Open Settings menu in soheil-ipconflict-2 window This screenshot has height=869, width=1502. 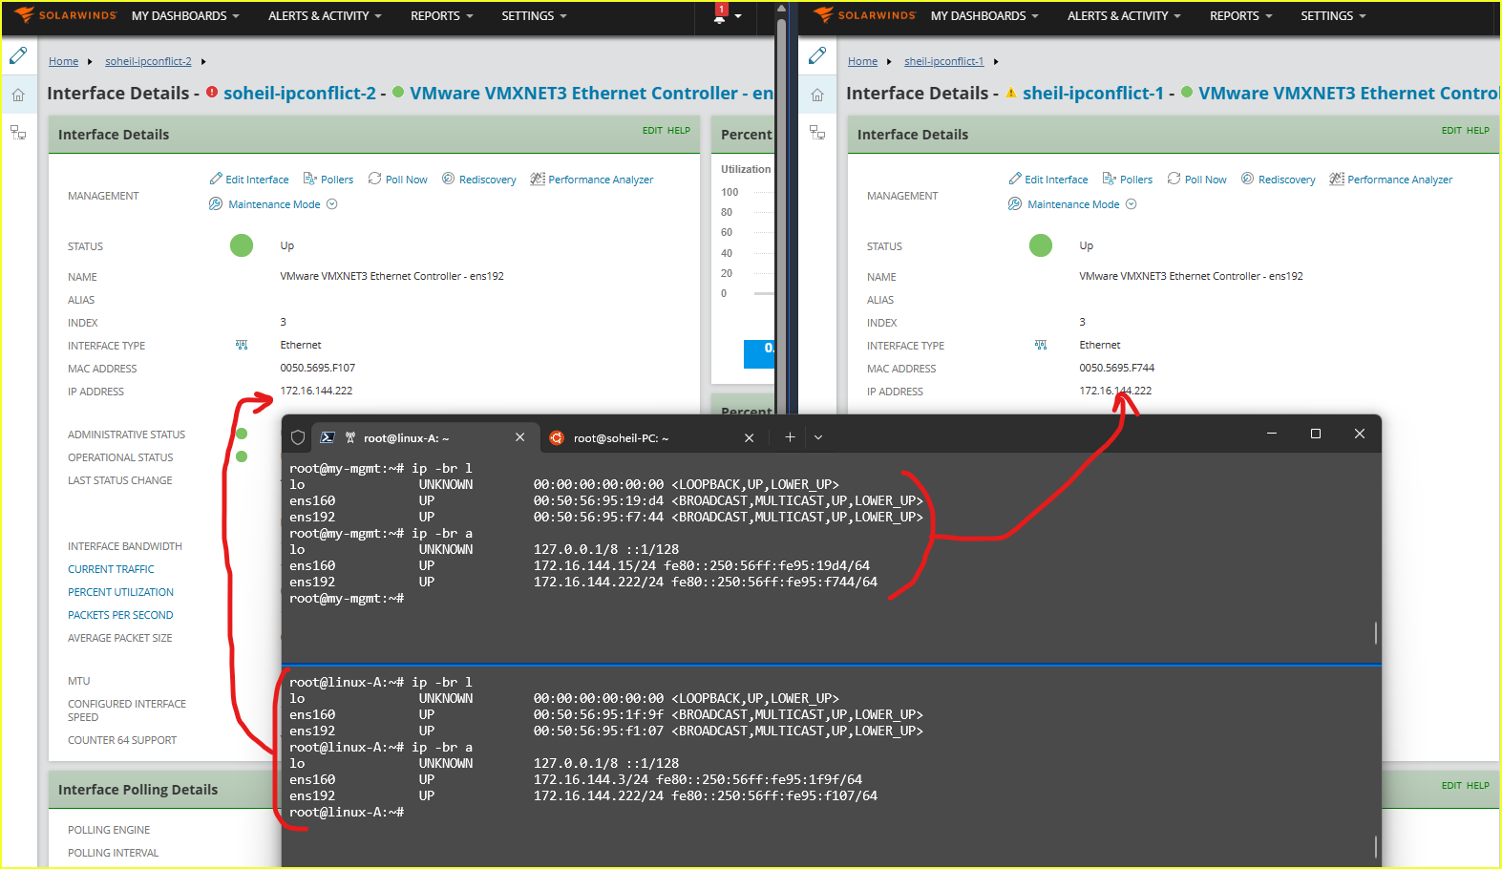535,16
